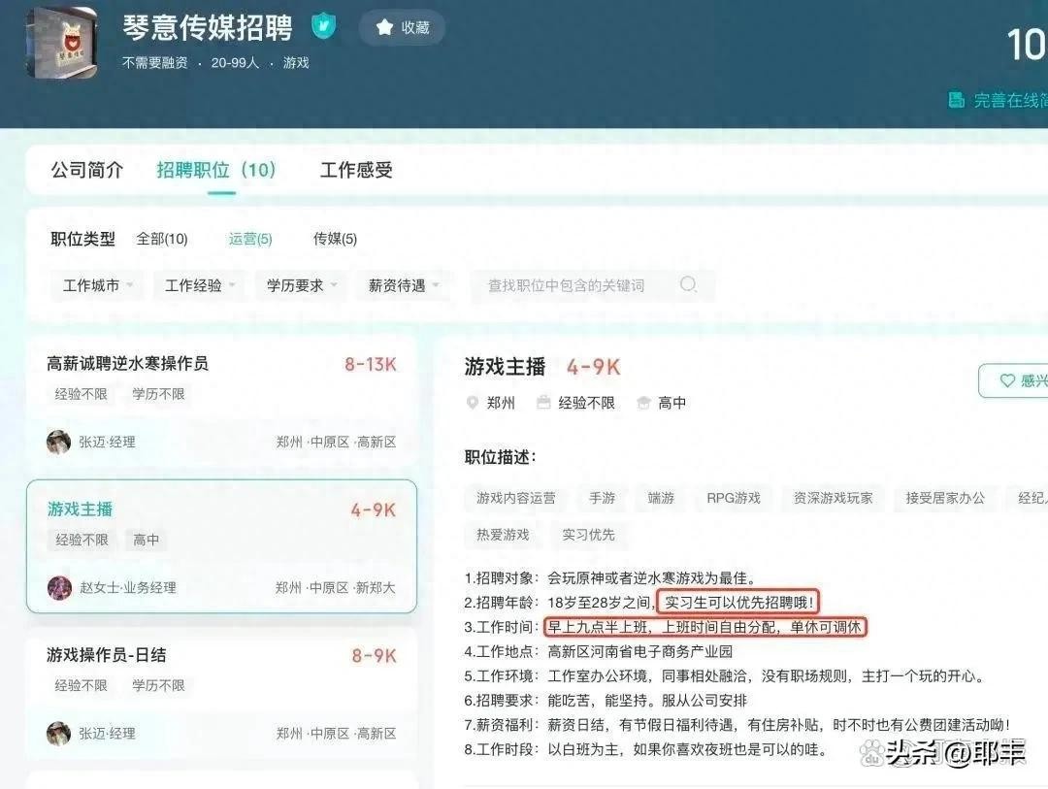Image resolution: width=1048 pixels, height=789 pixels.
Task: Open the 高薪诚聘逆水寒操作员 job listing
Action: pos(127,364)
